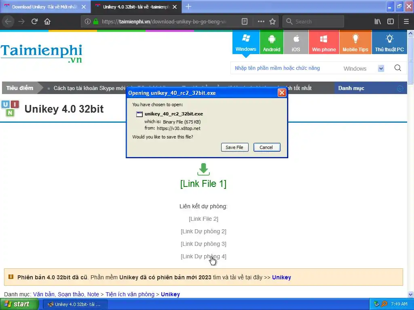Close the Opening unikey dialog
Screen dimensions: 414x310
pyautogui.click(x=282, y=93)
